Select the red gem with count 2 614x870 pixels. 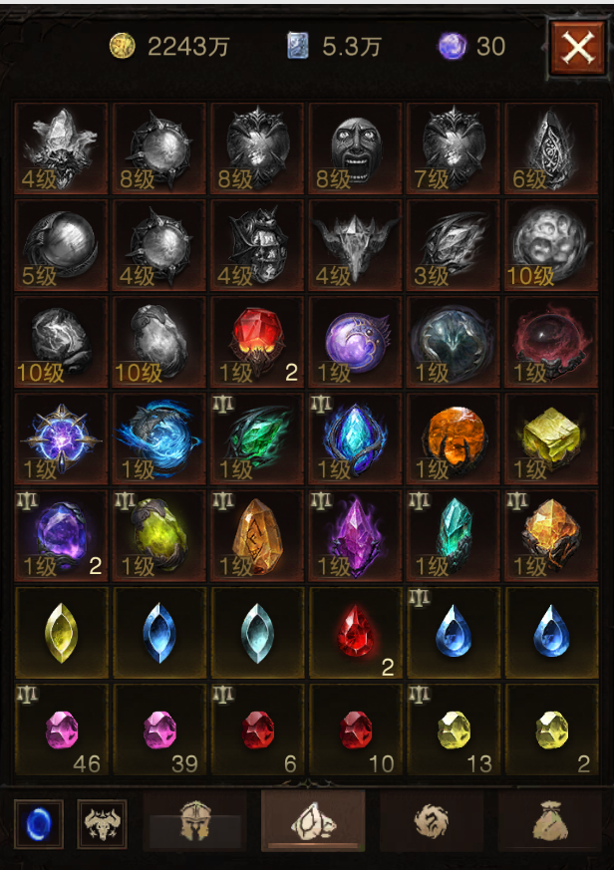[x=257, y=341]
